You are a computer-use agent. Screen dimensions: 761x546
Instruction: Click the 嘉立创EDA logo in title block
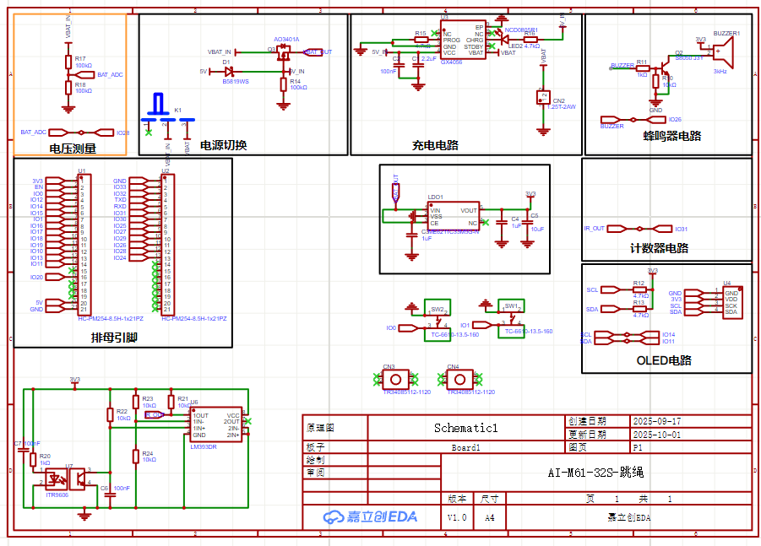[371, 516]
